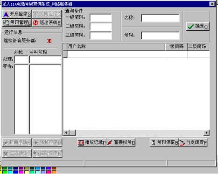Click the horizontal scrollbar thumb
The height and width of the screenshot is (174, 218).
[72, 132]
